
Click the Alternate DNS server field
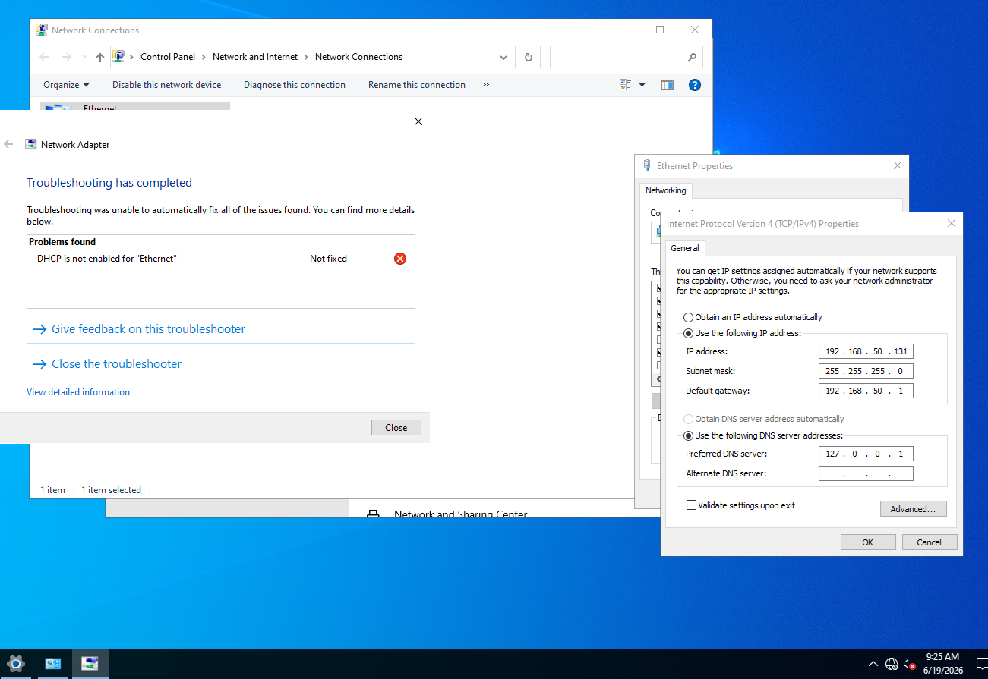(x=866, y=473)
